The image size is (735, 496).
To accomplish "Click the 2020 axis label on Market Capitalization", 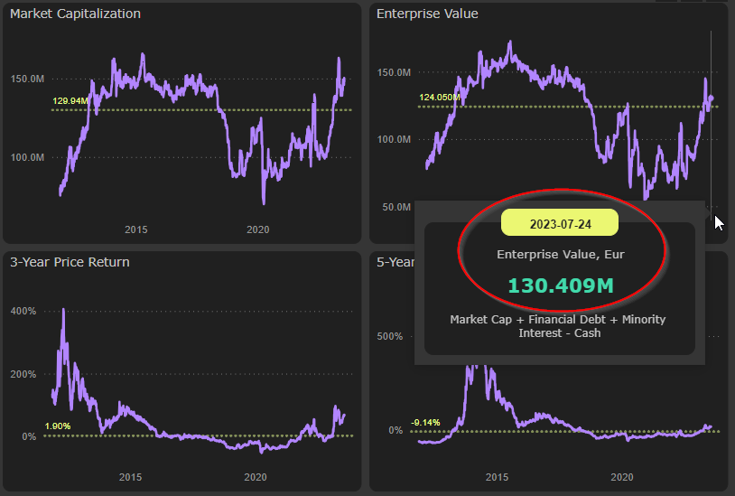I will [257, 229].
